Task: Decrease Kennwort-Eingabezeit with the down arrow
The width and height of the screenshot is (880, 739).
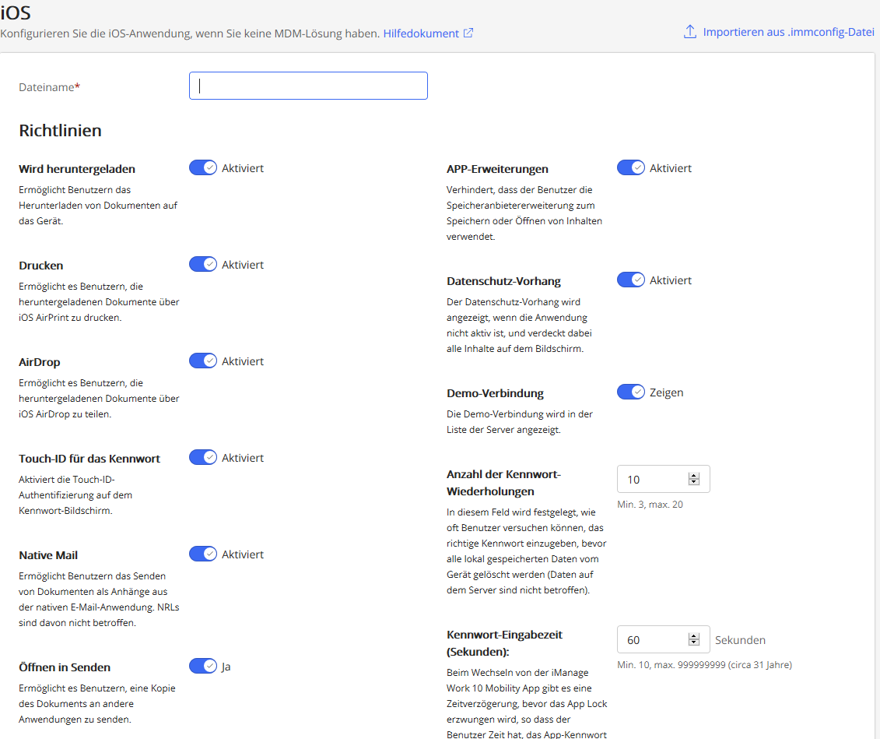Action: [694, 643]
